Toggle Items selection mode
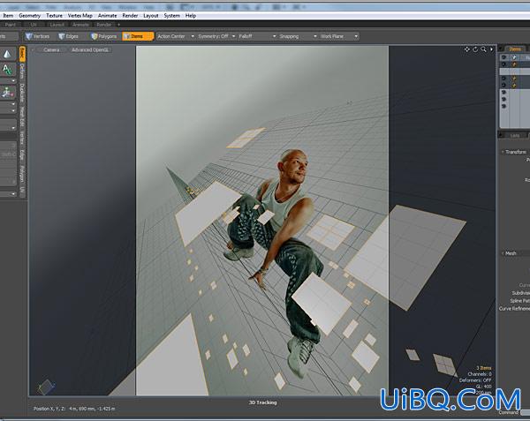Image resolution: width=530 pixels, height=421 pixels. (138, 36)
